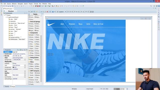Expand the Constructor property row
The height and width of the screenshot is (90, 160).
pos(4,54)
